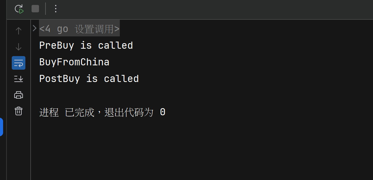Click the folded "<4 go 设置调用>" text
This screenshot has width=373, height=180.
[x=79, y=29]
